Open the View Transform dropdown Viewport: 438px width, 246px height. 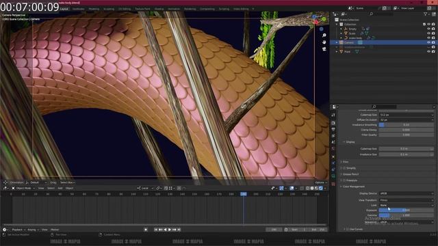click(407, 200)
